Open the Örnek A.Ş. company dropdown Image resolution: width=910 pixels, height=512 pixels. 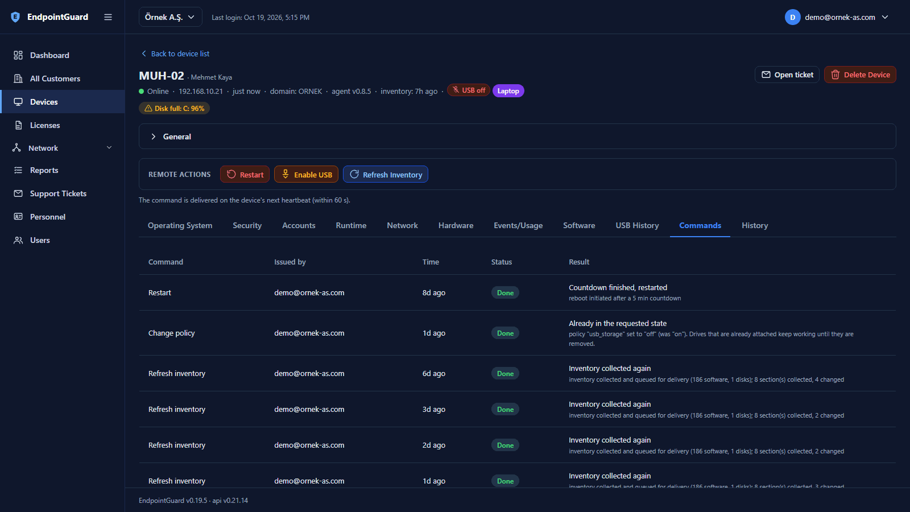pos(171,17)
